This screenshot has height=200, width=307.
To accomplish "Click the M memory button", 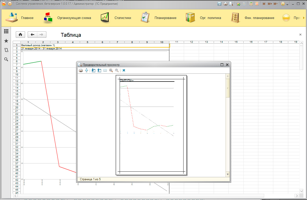I will pyautogui.click(x=264, y=4).
